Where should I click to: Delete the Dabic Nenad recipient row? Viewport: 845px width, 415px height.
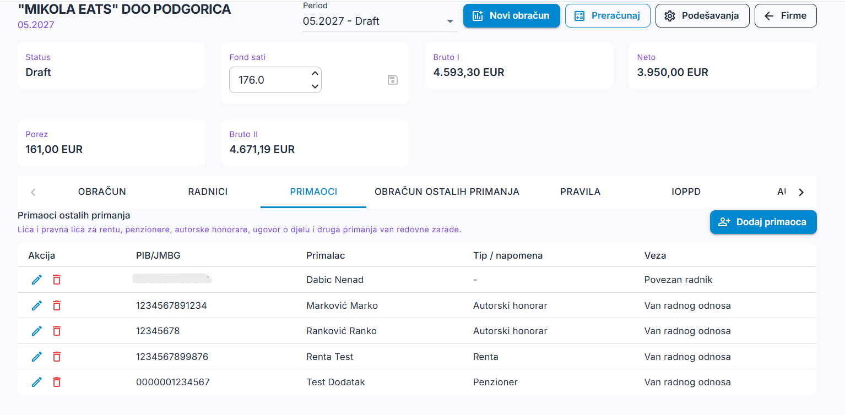pyautogui.click(x=57, y=280)
